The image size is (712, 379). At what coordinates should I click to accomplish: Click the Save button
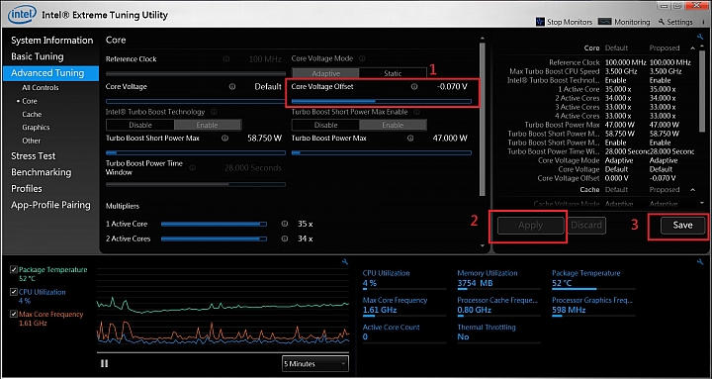pos(682,225)
